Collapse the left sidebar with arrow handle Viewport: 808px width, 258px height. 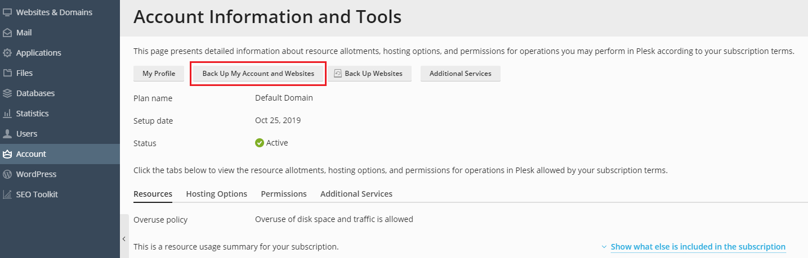[x=124, y=239]
